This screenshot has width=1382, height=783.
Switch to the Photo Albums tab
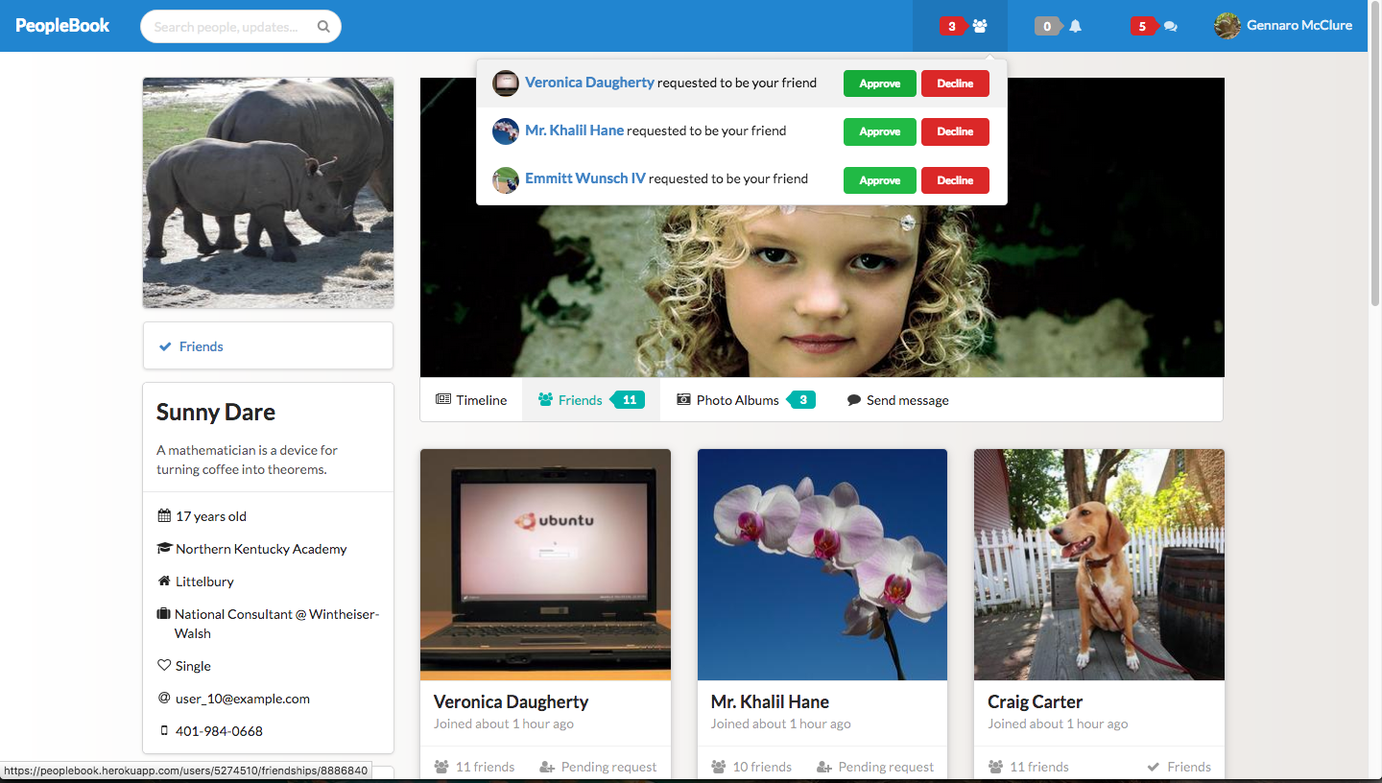point(746,400)
